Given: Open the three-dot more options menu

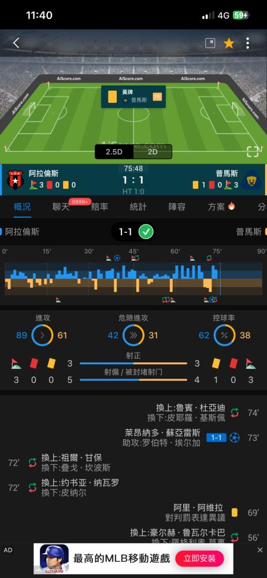Looking at the screenshot, I should [247, 43].
